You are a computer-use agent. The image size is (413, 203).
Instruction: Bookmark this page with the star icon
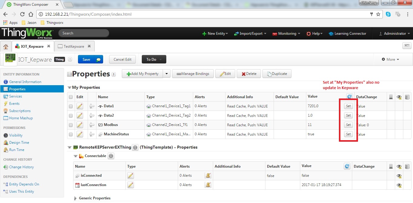(x=378, y=14)
